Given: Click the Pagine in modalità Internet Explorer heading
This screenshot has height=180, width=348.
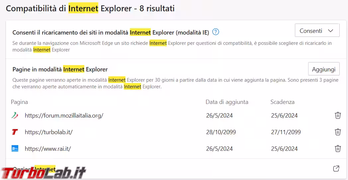Looking at the screenshot, I should tap(60, 69).
